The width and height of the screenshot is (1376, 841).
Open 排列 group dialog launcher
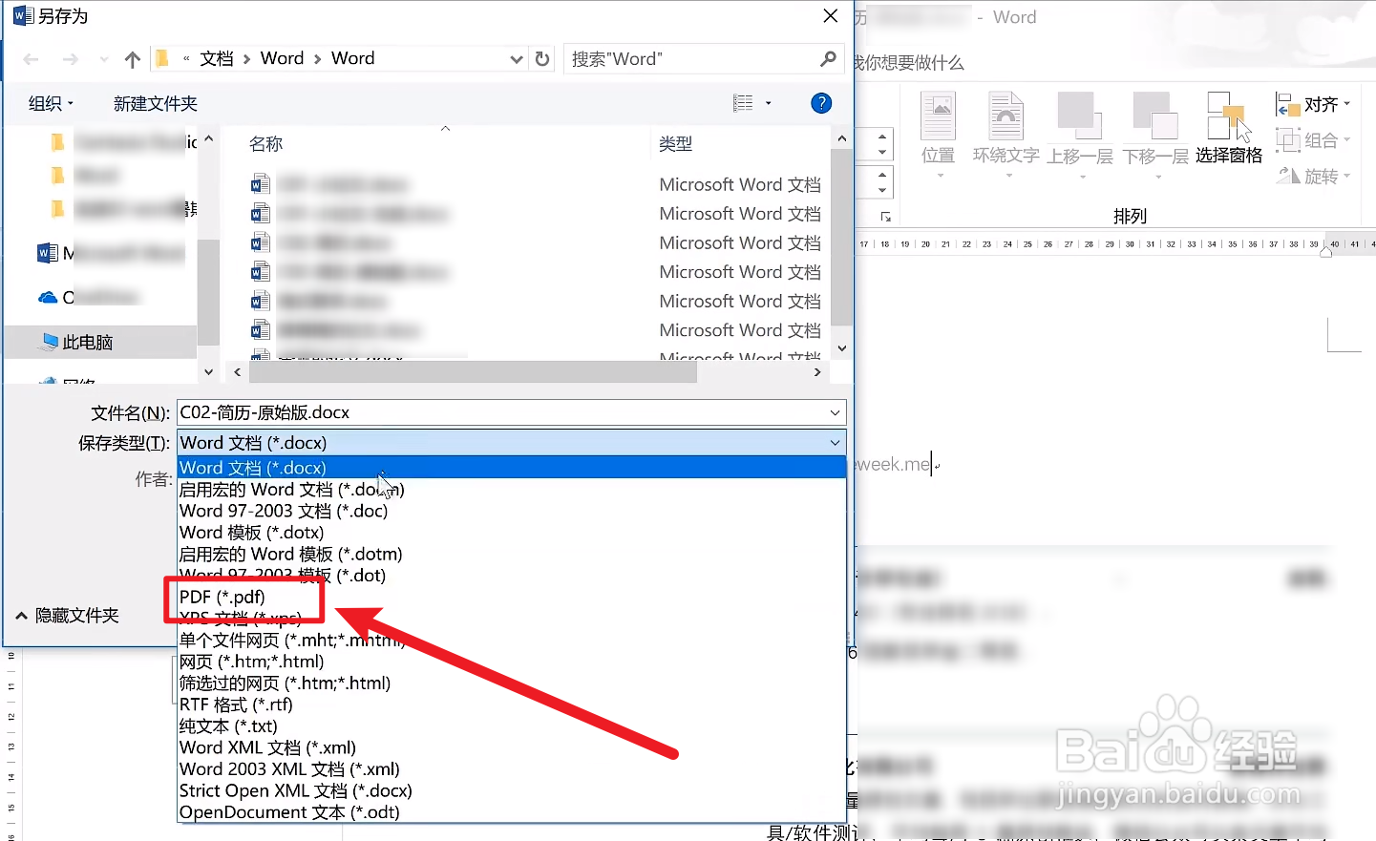[885, 217]
